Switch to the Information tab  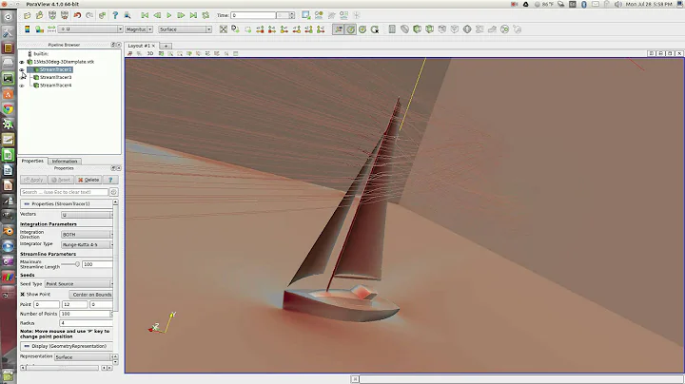click(x=65, y=161)
